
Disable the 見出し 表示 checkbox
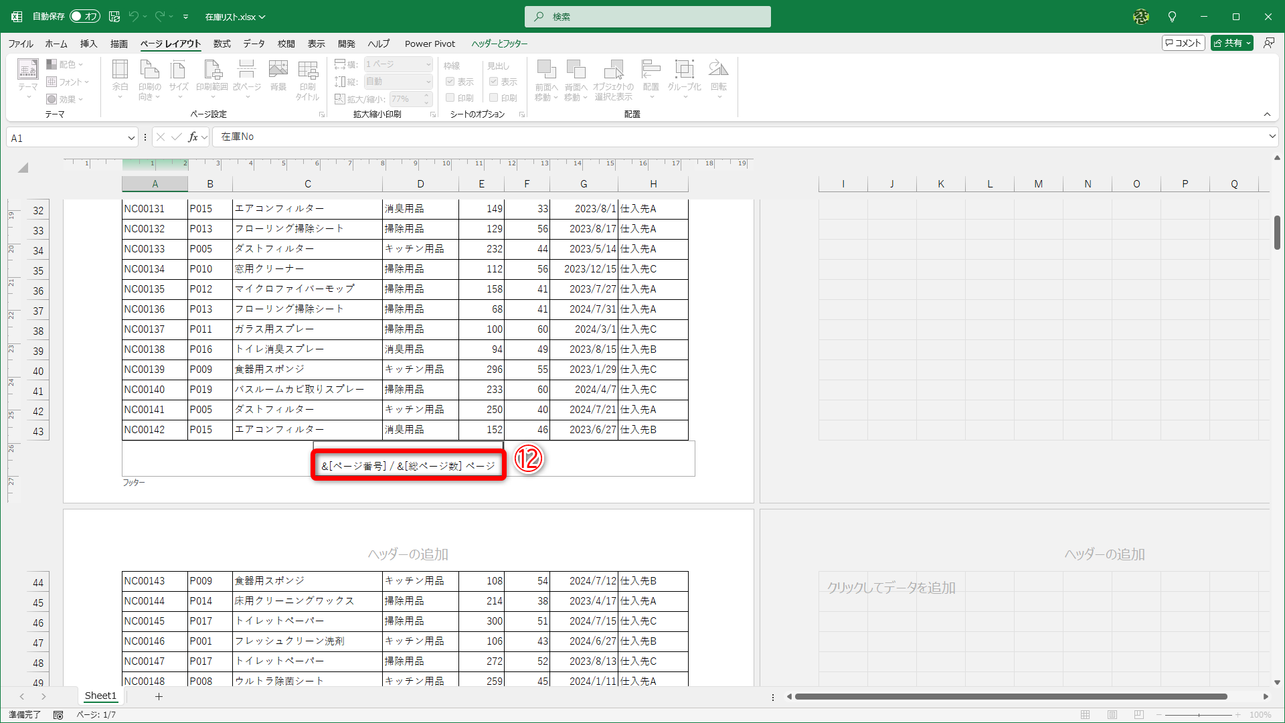[493, 82]
